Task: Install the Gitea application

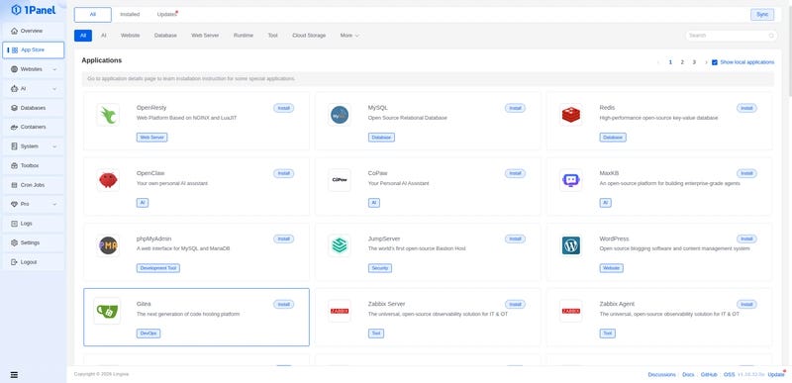Action: coord(283,304)
